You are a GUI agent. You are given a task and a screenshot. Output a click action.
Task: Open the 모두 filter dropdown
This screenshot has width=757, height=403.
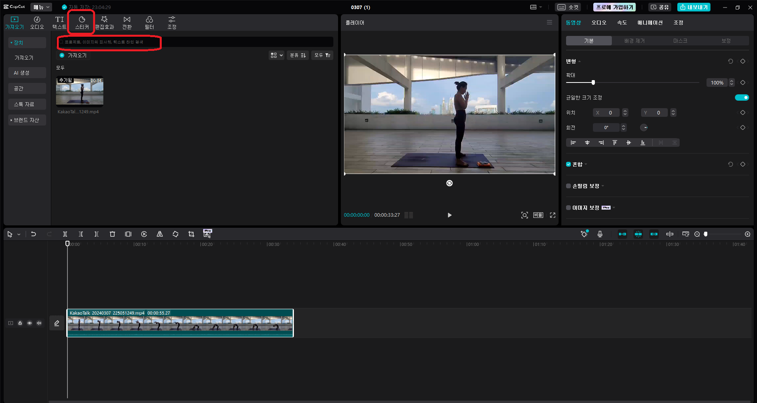point(322,55)
